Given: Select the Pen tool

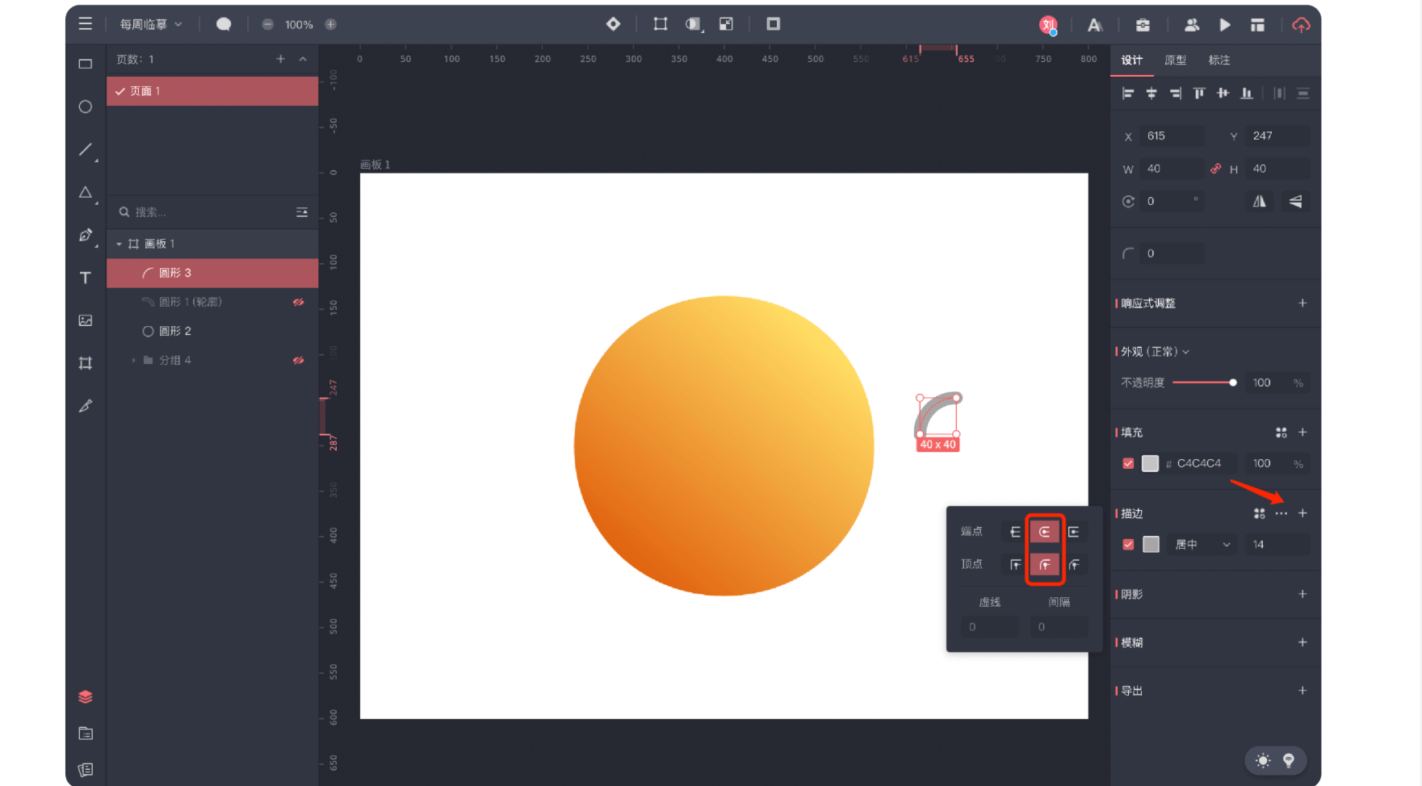Looking at the screenshot, I should click(85, 236).
